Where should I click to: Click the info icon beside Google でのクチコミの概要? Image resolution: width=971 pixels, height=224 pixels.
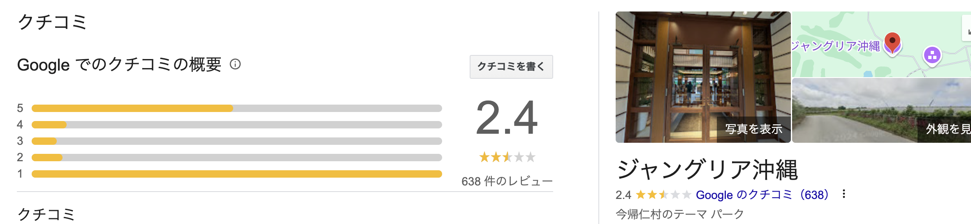click(x=235, y=64)
